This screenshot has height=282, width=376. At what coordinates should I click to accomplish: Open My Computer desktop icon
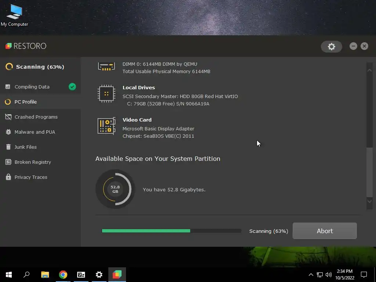pyautogui.click(x=14, y=15)
